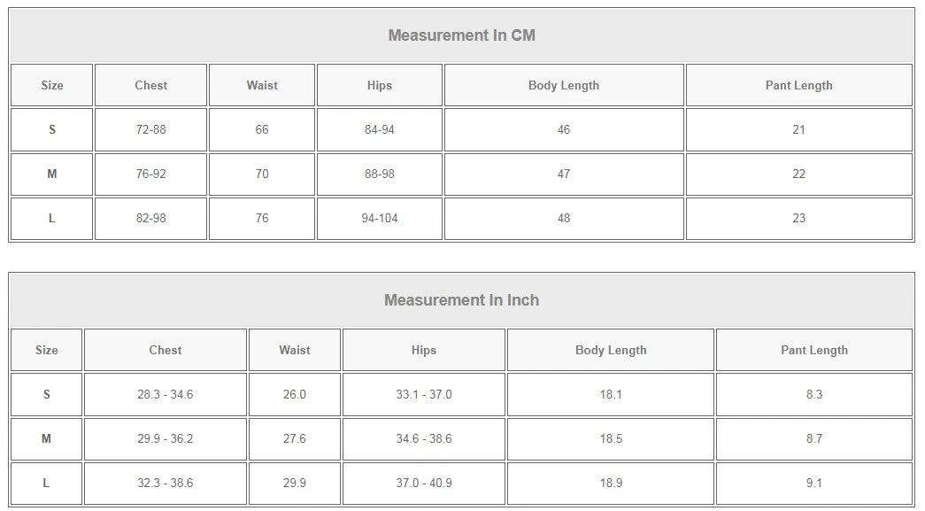925x511 pixels.
Task: Select the 32.3 - 38.6 chest cell
Action: click(166, 484)
